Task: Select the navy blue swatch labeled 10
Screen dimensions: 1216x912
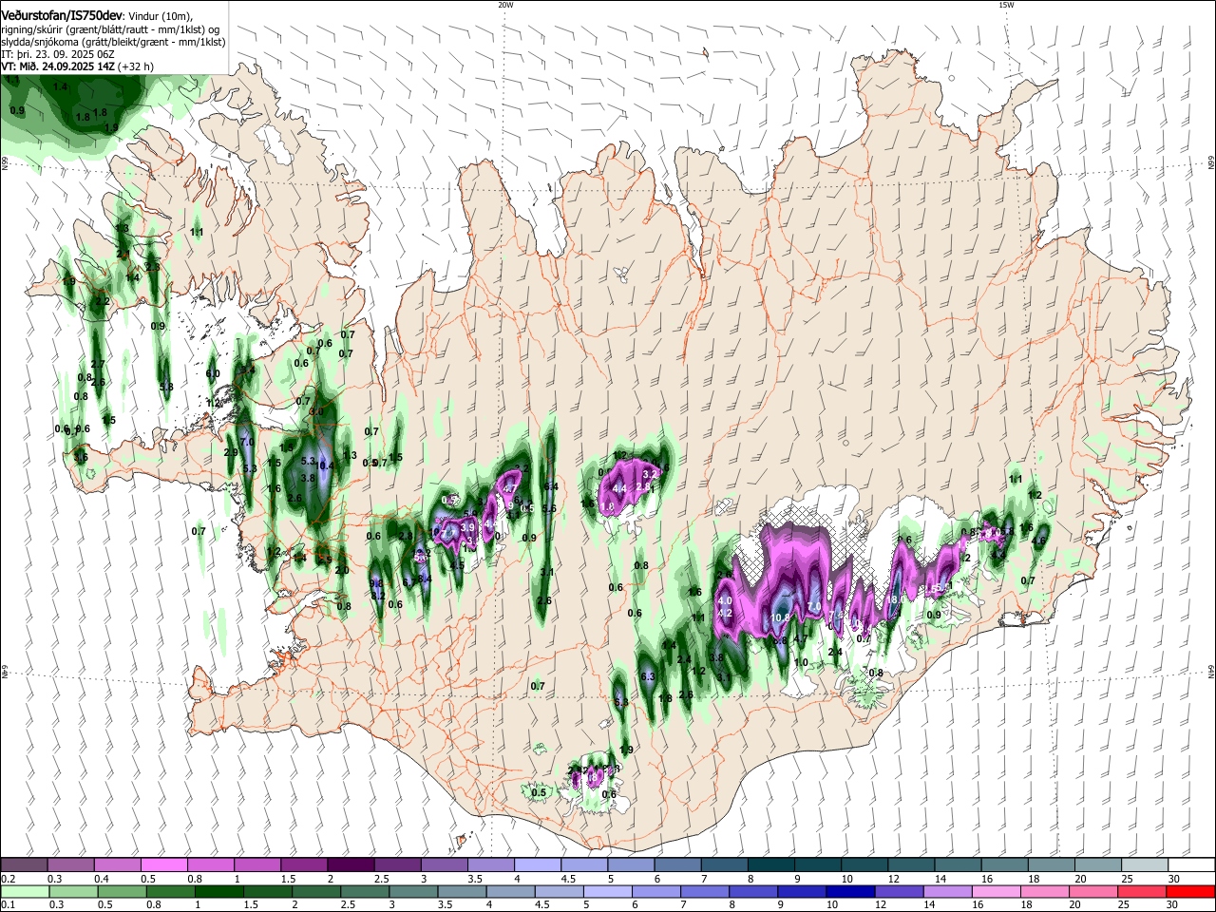Action: click(x=849, y=891)
